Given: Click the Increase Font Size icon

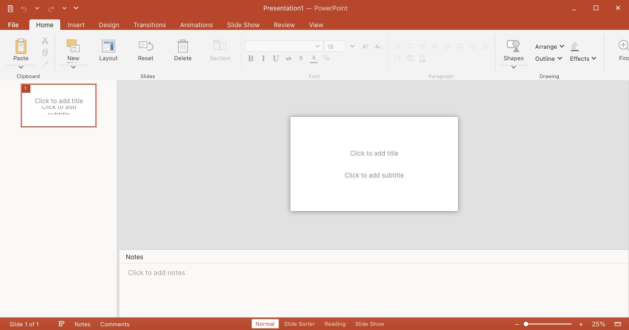Looking at the screenshot, I should point(365,46).
